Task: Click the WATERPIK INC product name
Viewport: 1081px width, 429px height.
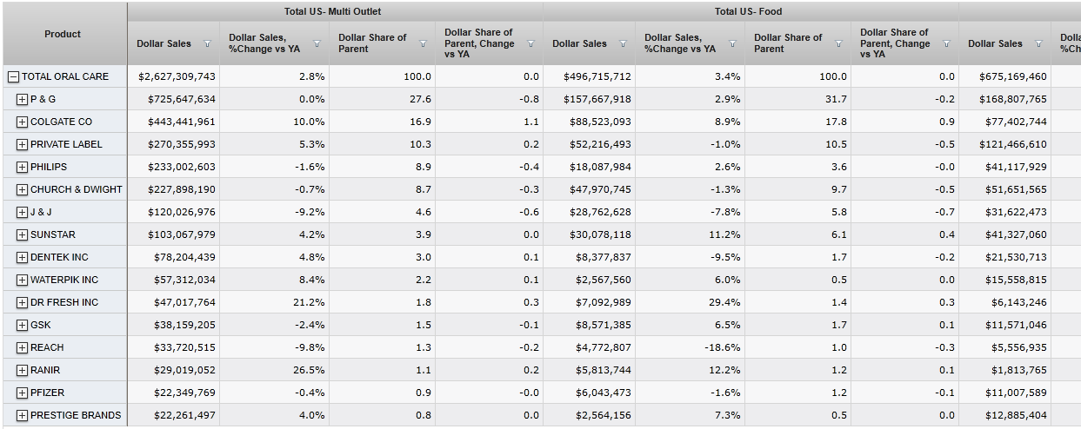Action: click(64, 280)
